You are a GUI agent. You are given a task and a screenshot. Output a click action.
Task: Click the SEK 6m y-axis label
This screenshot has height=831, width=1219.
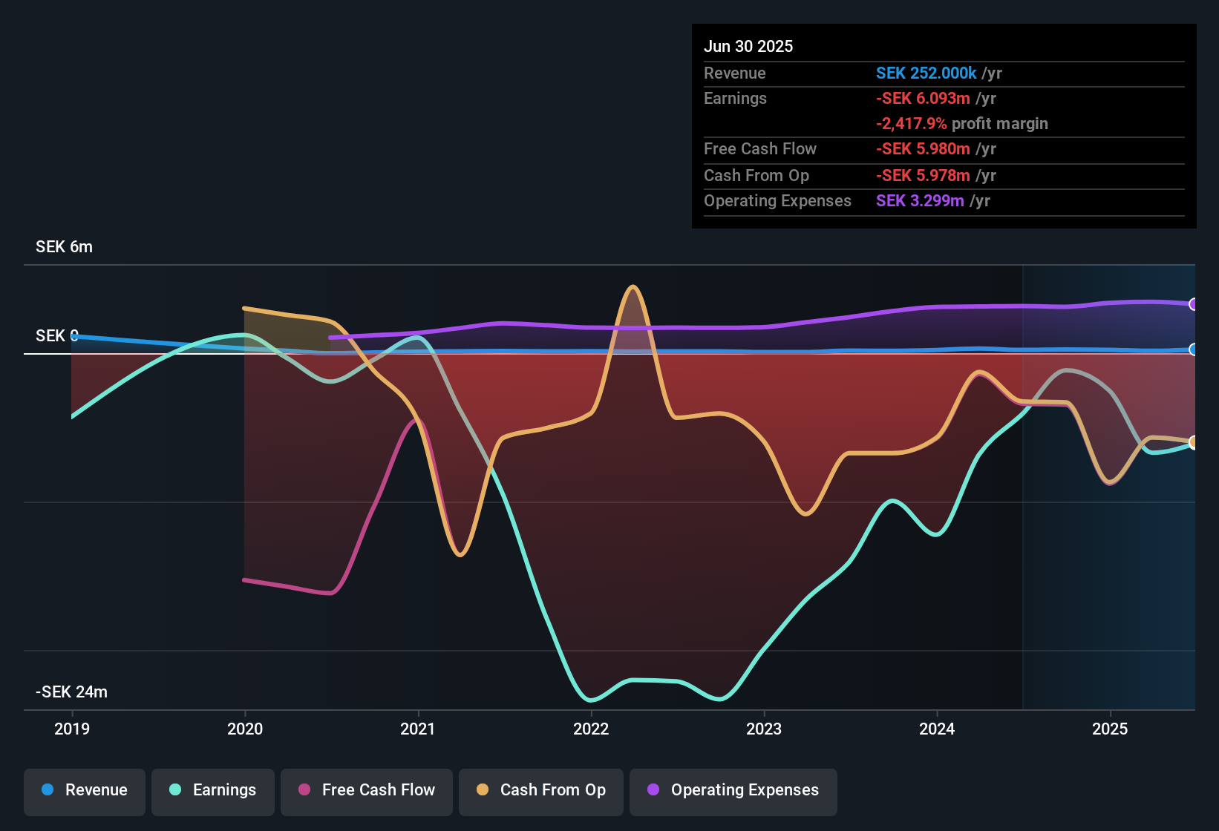pos(65,247)
